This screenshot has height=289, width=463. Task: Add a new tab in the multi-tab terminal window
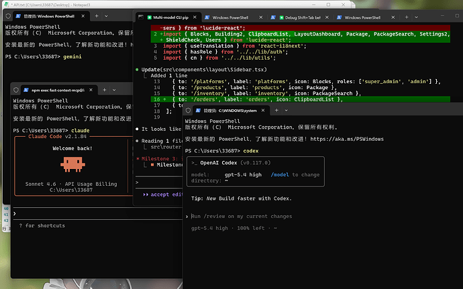pos(407,17)
